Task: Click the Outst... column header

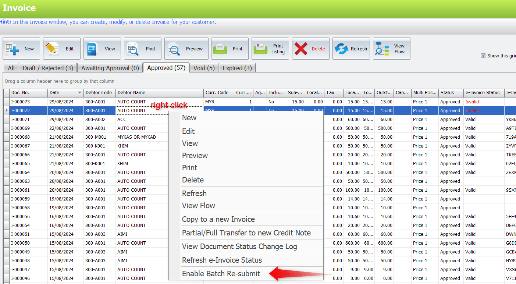Action: point(384,93)
